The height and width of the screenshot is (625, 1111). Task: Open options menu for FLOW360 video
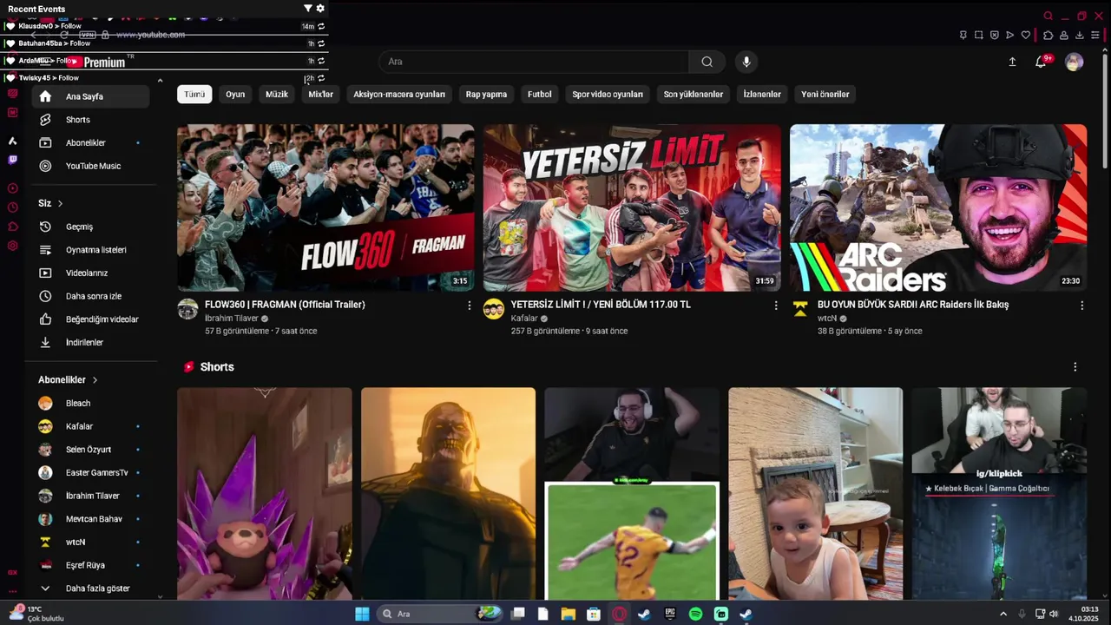point(470,306)
